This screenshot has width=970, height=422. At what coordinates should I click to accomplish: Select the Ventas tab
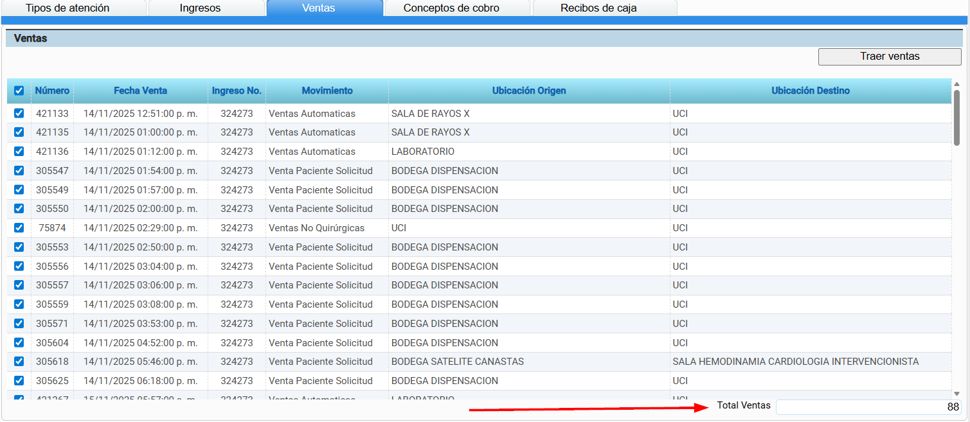click(318, 8)
